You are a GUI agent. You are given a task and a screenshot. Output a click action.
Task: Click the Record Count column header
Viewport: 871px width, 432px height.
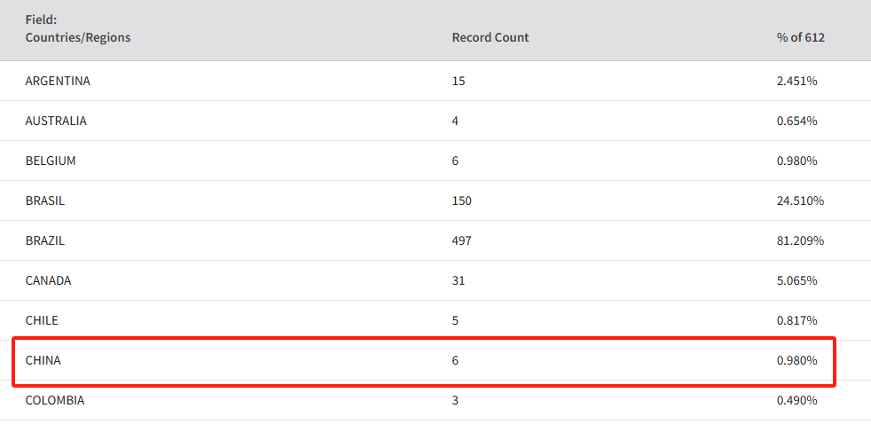coord(490,38)
